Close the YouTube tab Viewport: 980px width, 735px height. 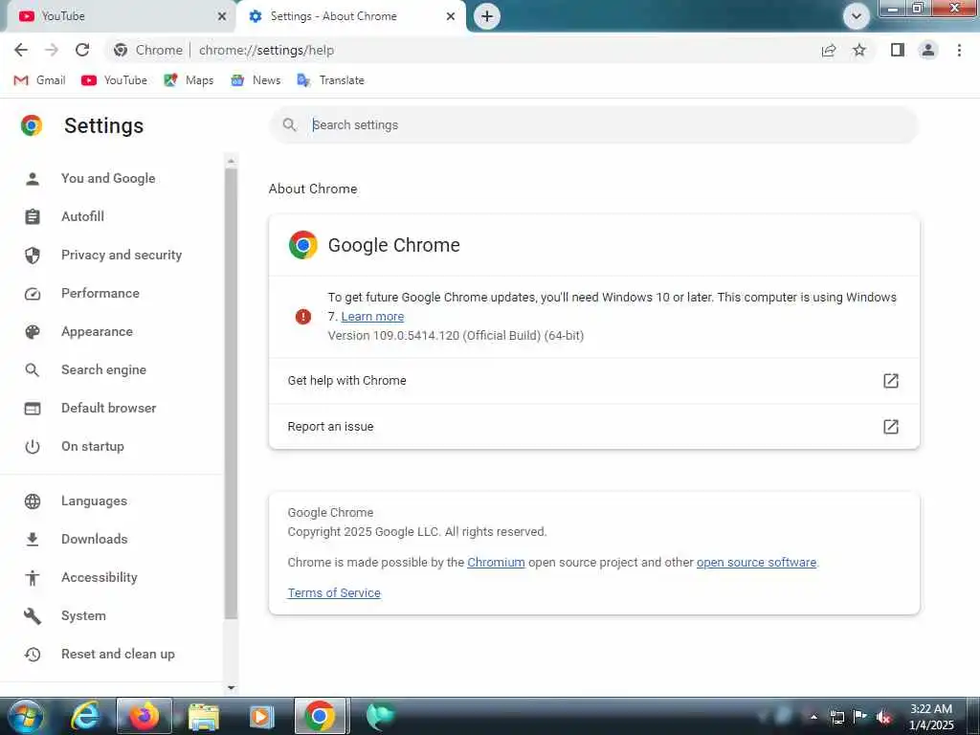point(221,16)
